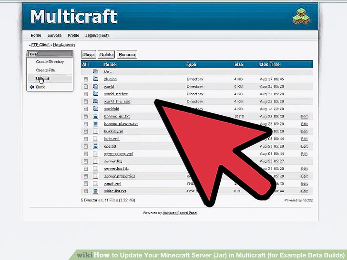Viewport: 347px width, 260px height.
Task: Click the Rename button
Action: [x=127, y=54]
